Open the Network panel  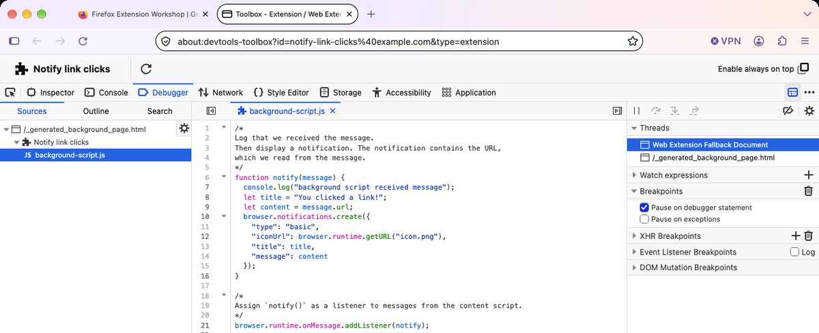coord(220,92)
